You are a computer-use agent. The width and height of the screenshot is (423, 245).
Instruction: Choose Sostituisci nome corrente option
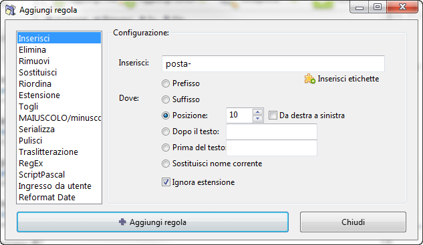(x=165, y=164)
